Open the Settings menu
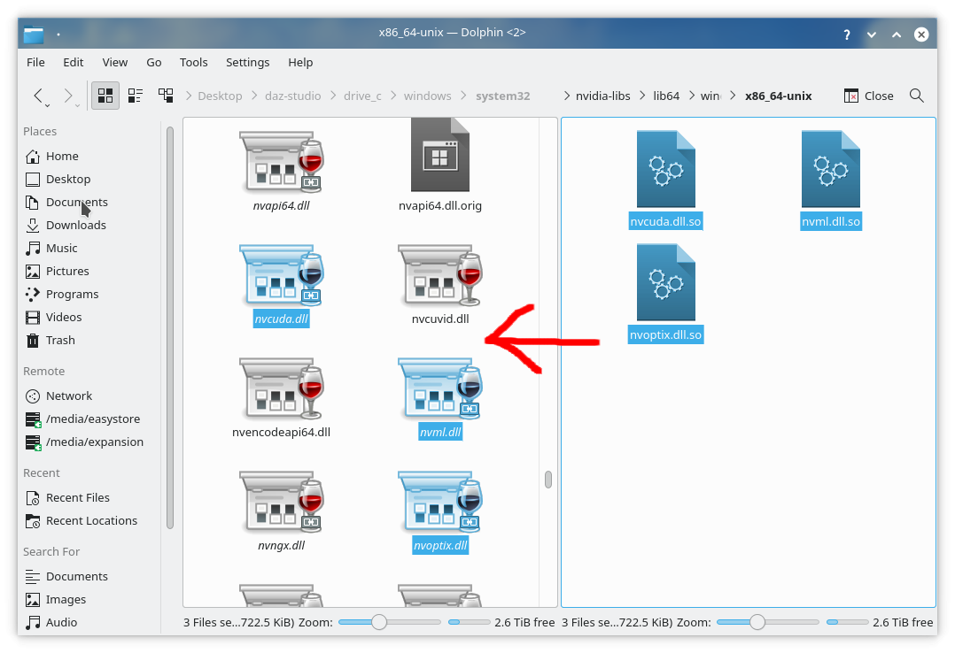 coord(247,62)
